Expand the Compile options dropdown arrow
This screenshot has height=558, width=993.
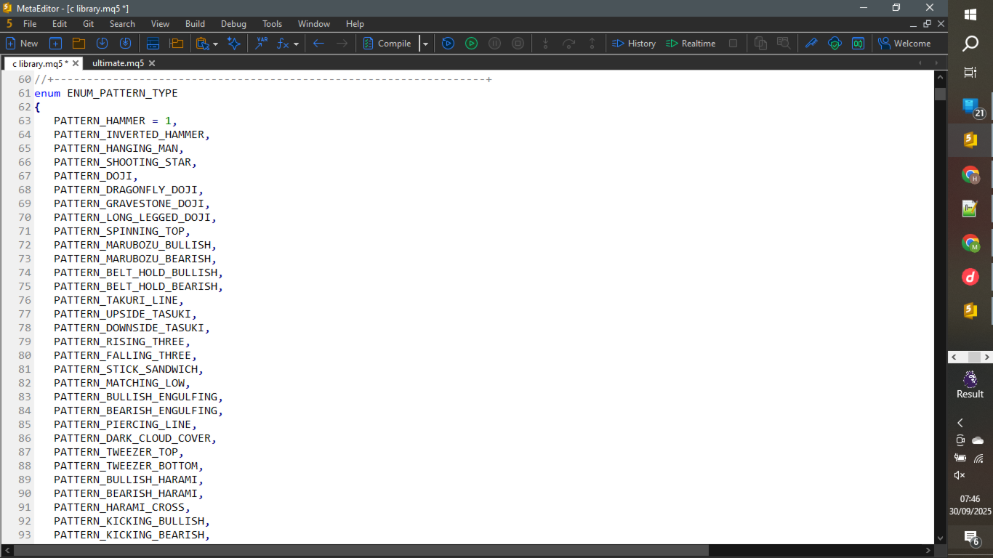(x=425, y=44)
